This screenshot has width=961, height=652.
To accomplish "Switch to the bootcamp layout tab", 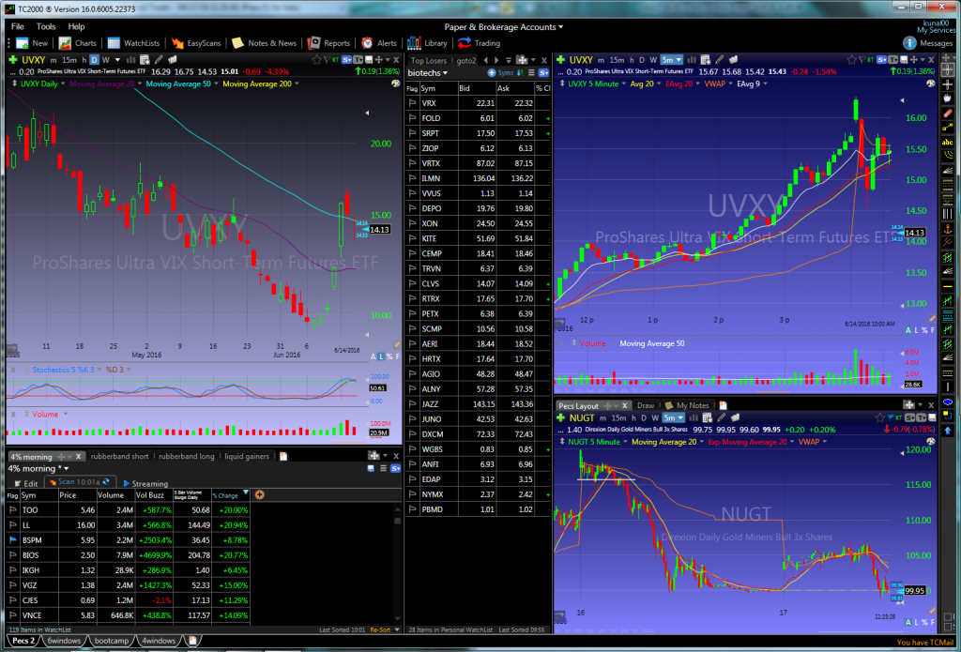I will coord(111,641).
